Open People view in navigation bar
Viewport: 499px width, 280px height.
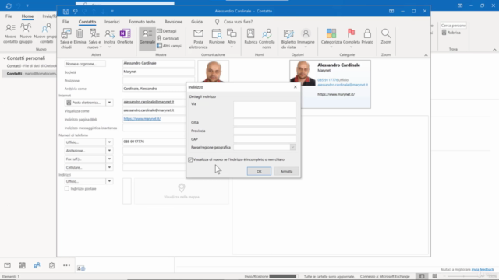(37, 265)
